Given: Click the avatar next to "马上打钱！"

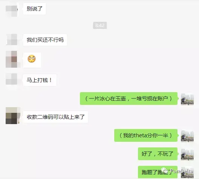Looking at the screenshot, I should [x=11, y=79].
